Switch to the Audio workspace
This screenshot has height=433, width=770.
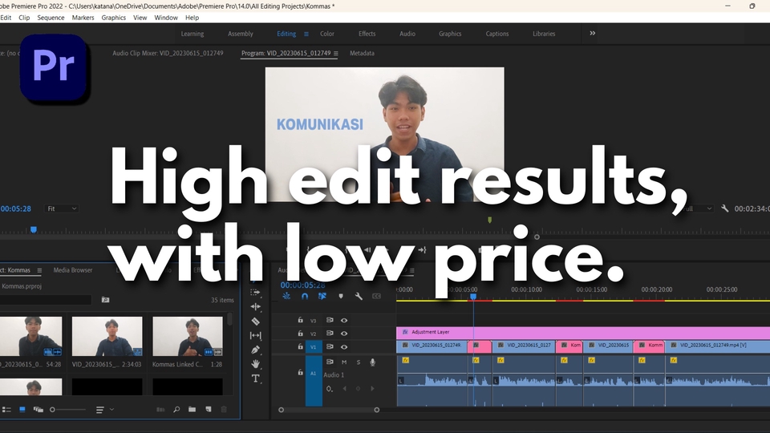[x=407, y=34]
